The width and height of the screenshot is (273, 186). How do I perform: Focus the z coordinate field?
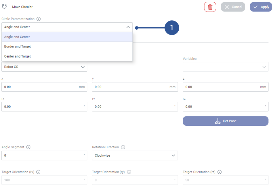coord(226,87)
